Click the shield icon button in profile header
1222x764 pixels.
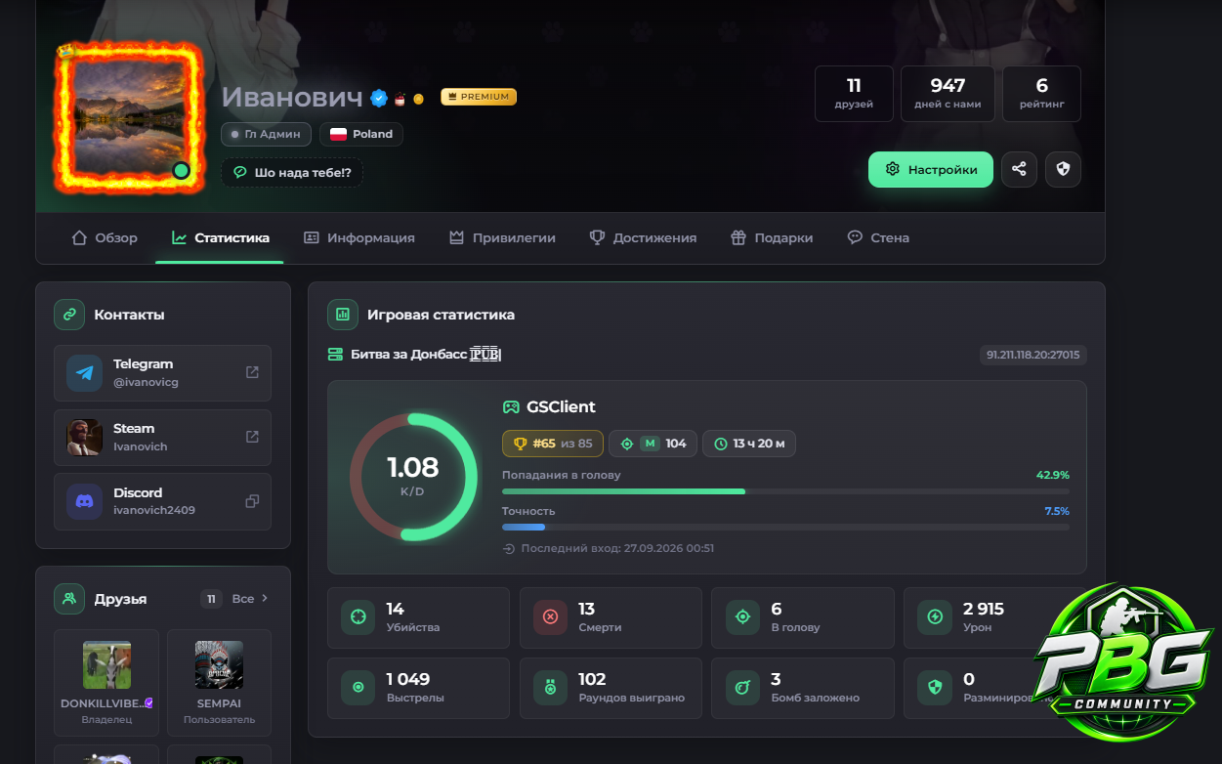pos(1063,169)
